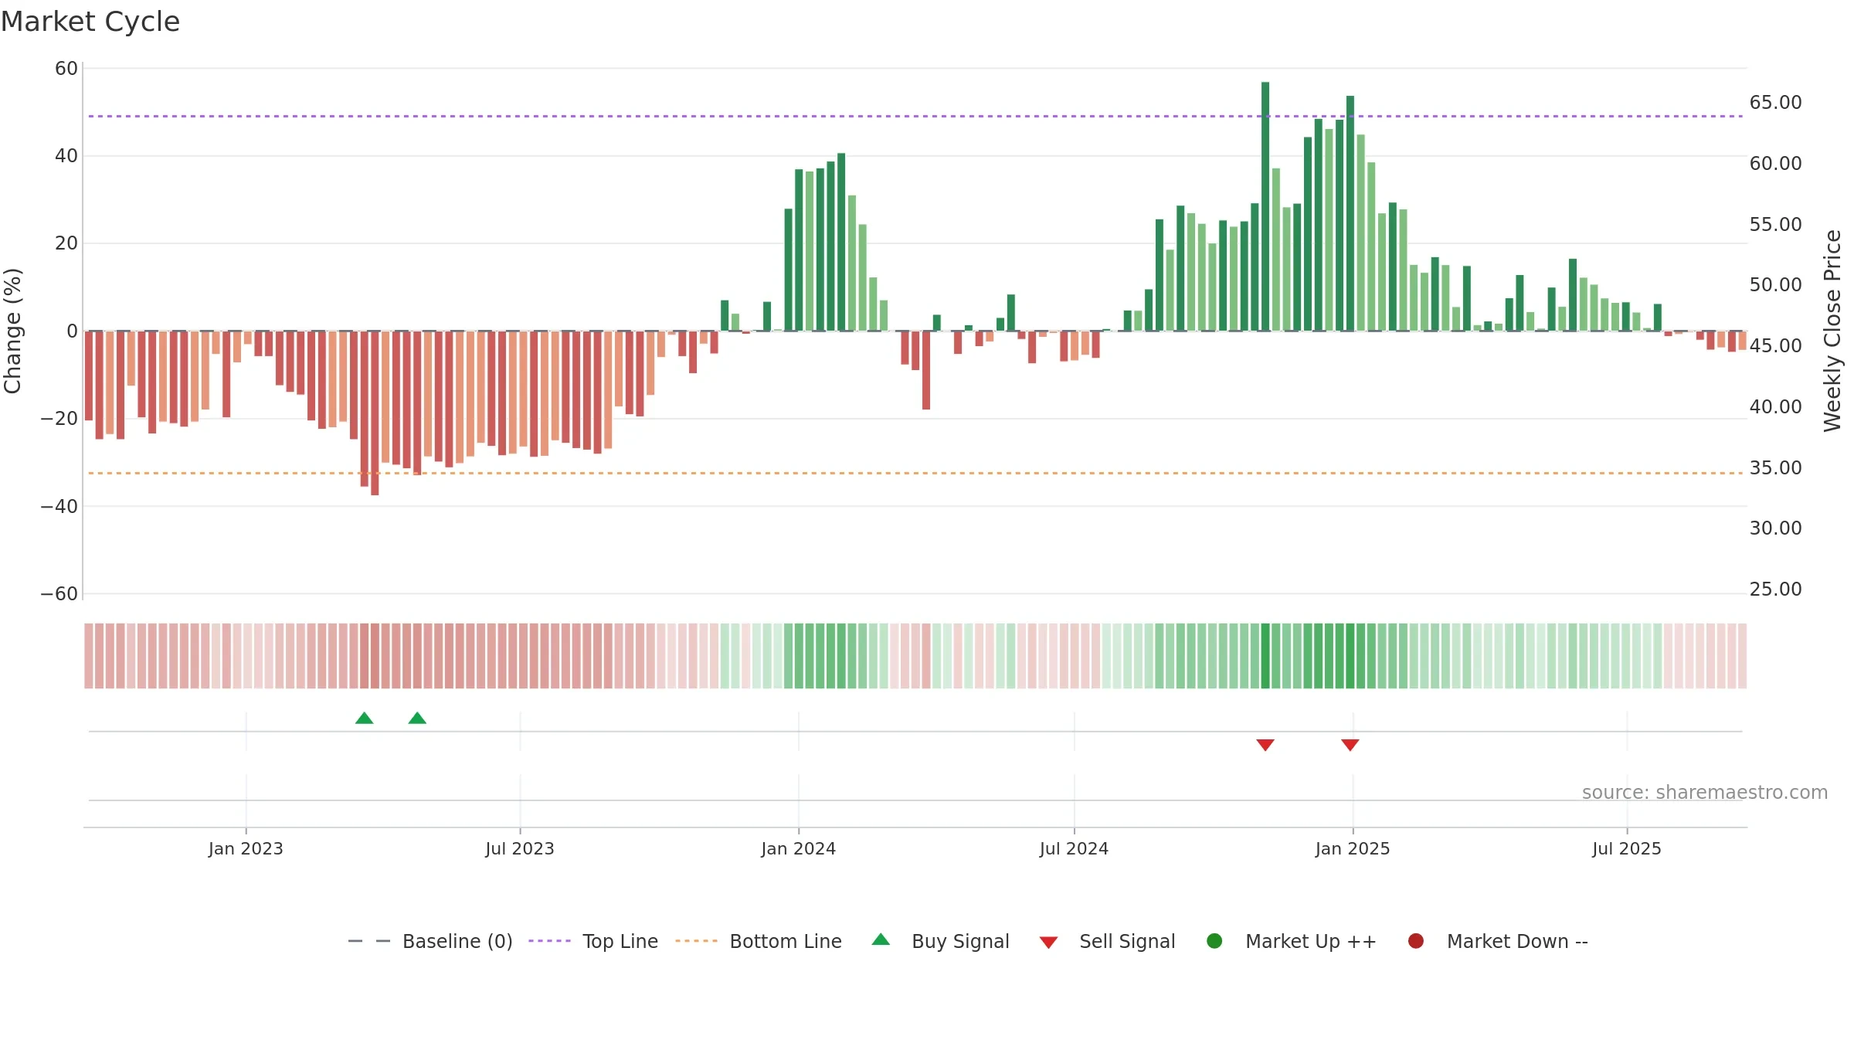The height and width of the screenshot is (1043, 1854).
Task: Click the −40 tick on the Change axis
Action: click(59, 507)
